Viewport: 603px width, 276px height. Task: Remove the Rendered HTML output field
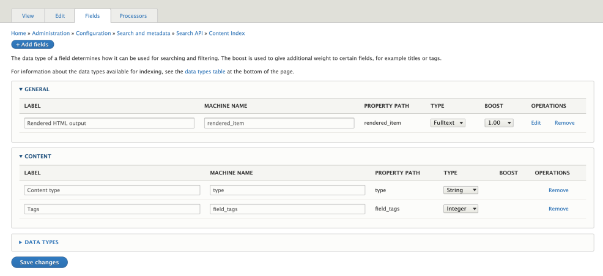coord(564,123)
